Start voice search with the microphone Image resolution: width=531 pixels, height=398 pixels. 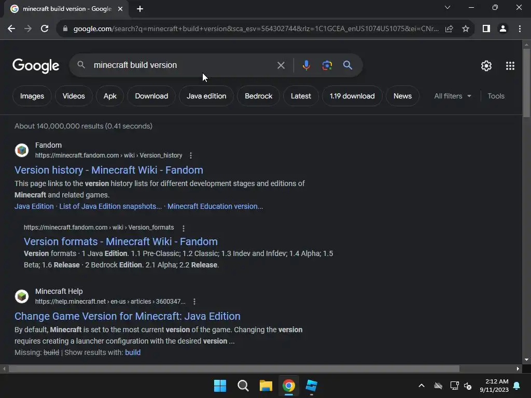[306, 65]
